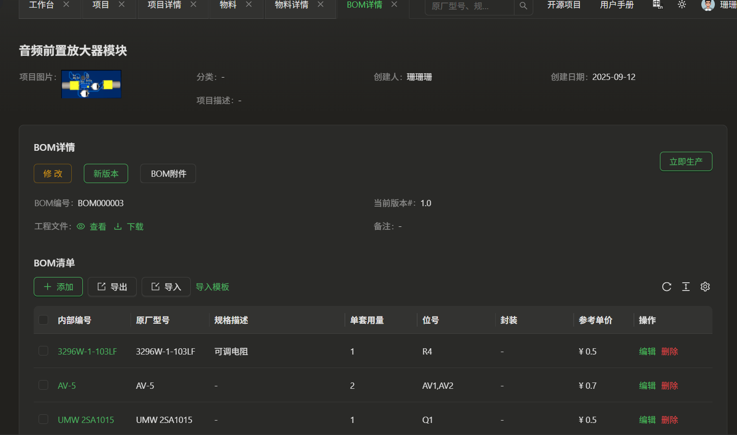Check the 3296W-1-103LF row checkbox
Viewport: 737px width, 435px height.
[43, 351]
